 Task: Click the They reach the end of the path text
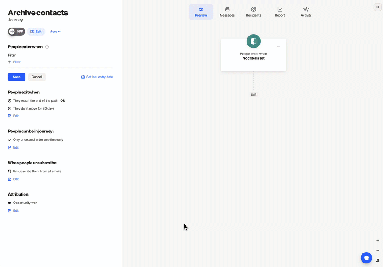pyautogui.click(x=36, y=100)
